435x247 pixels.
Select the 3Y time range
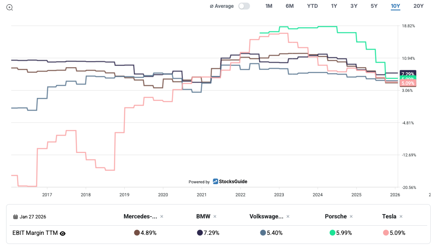[354, 6]
